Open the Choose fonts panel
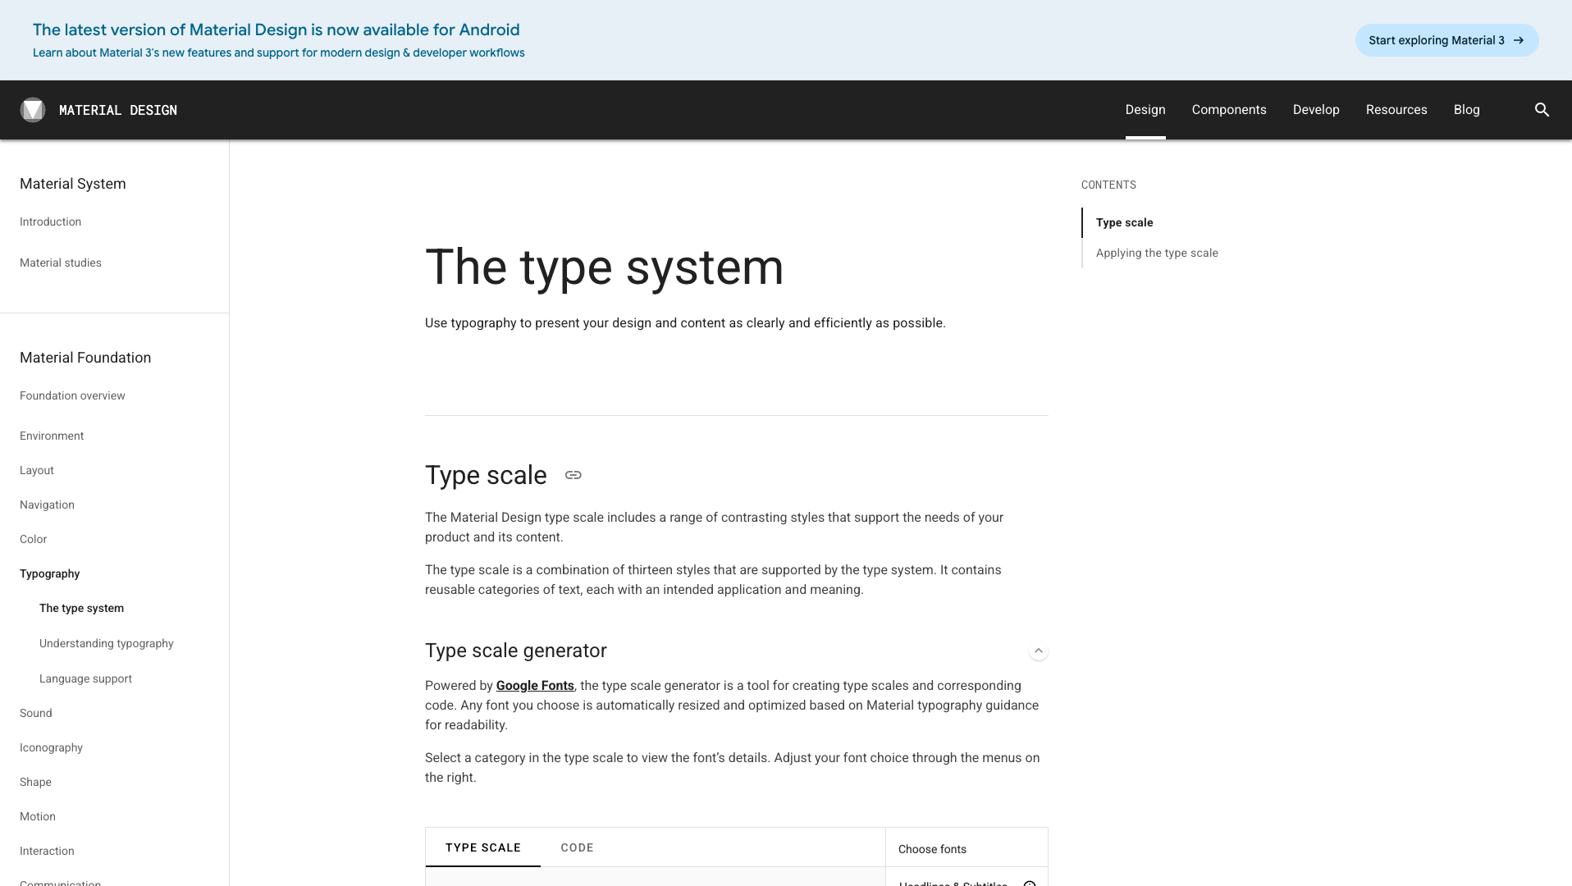 [x=932, y=848]
